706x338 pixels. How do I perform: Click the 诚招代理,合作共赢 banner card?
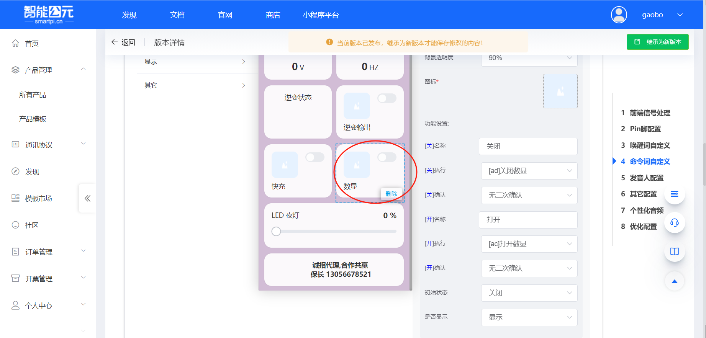click(334, 269)
